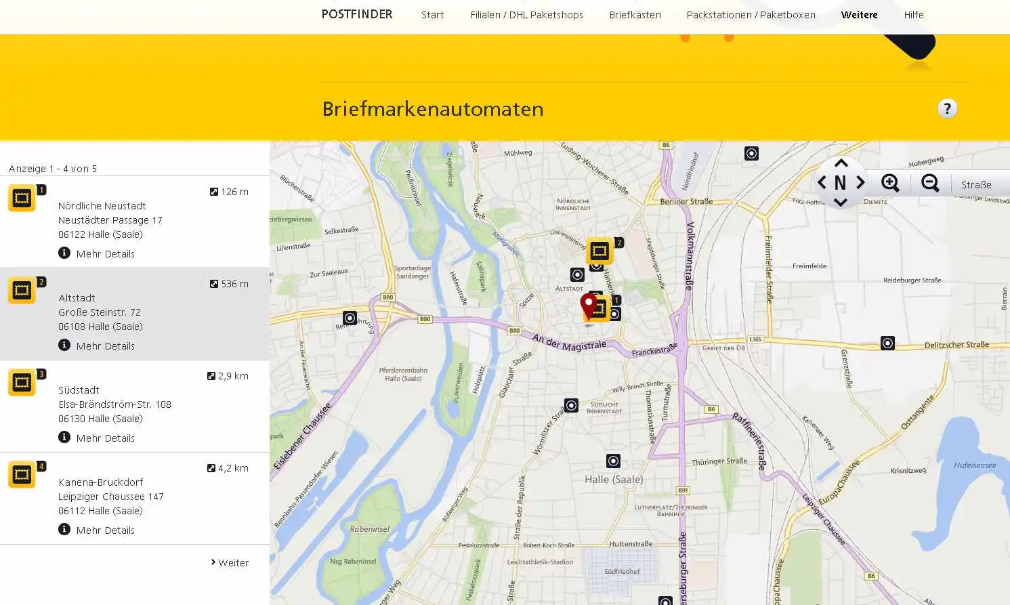Viewport: 1010px width, 605px height.
Task: Go to Filialen / DHL Paketshops
Action: [x=526, y=15]
